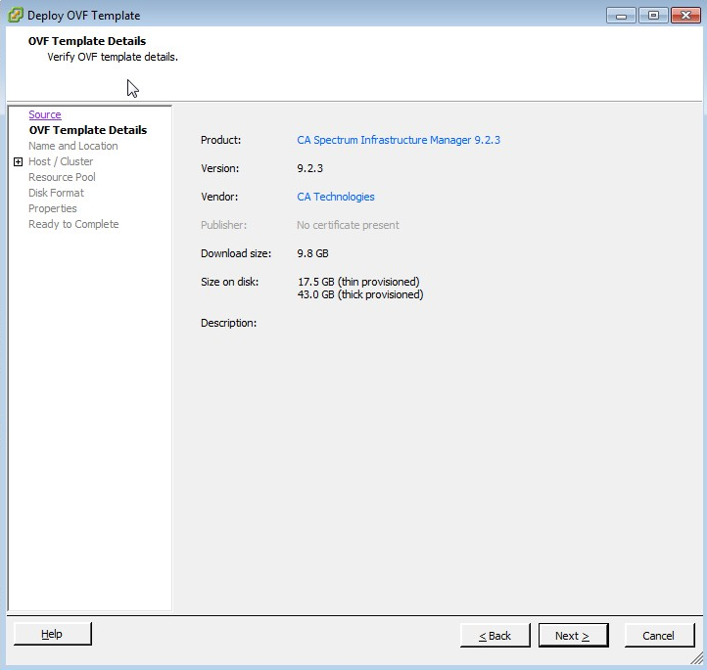This screenshot has width=707, height=670.
Task: Click the Description label
Action: [x=228, y=323]
